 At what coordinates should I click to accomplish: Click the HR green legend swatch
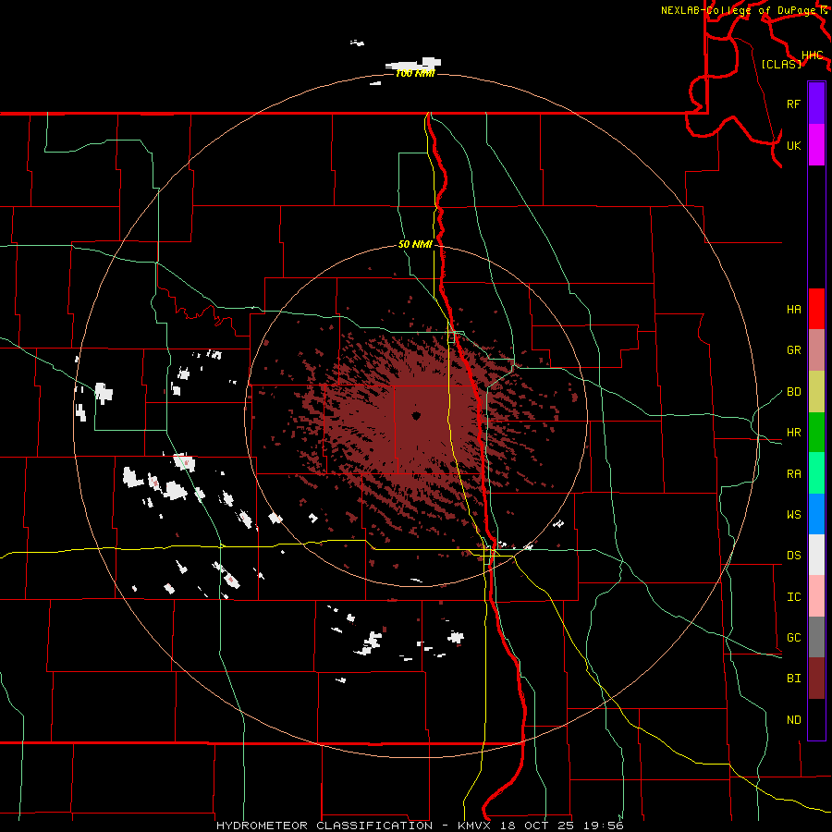pyautogui.click(x=816, y=432)
